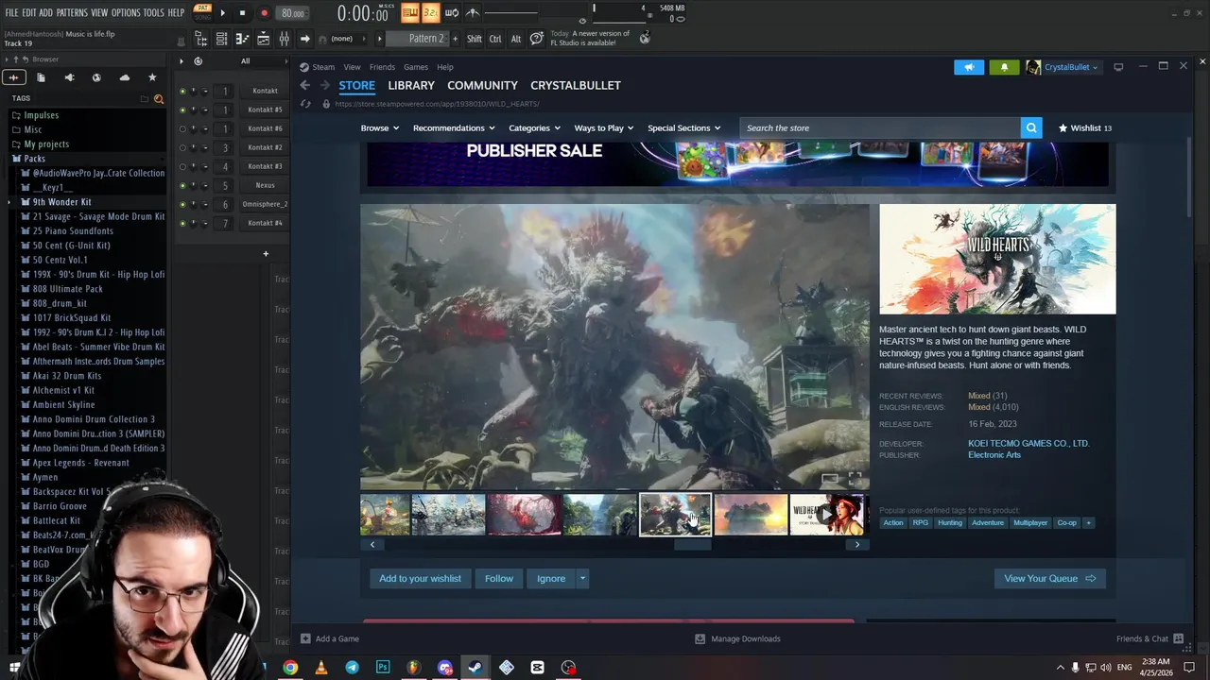This screenshot has width=1210, height=680.
Task: Select the 9th Wonder Kit pack
Action: (62, 202)
